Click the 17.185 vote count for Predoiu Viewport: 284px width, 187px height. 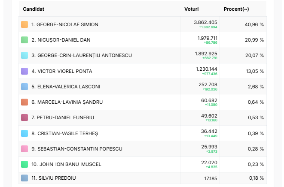(x=211, y=178)
